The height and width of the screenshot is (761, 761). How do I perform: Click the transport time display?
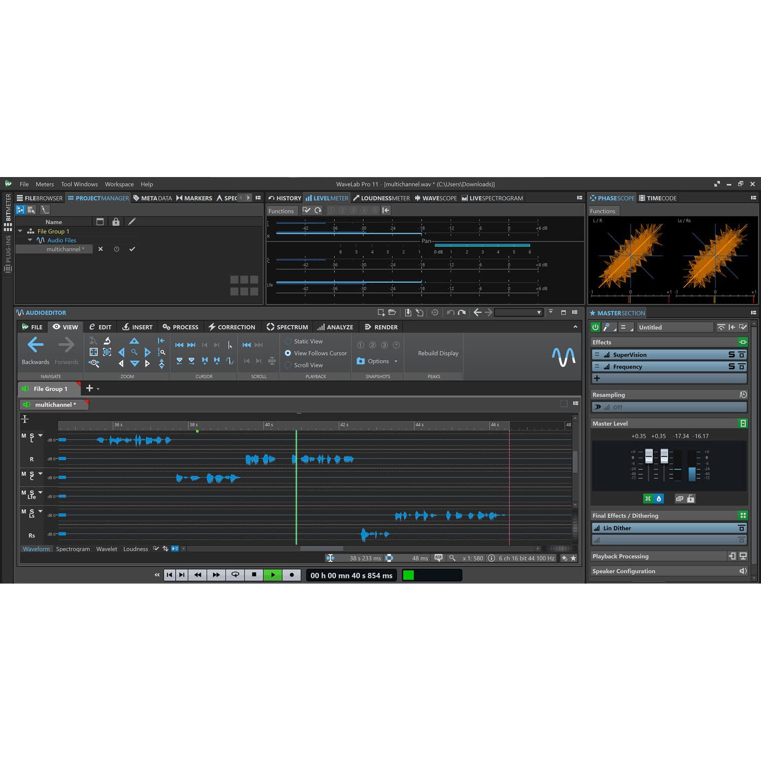(352, 575)
